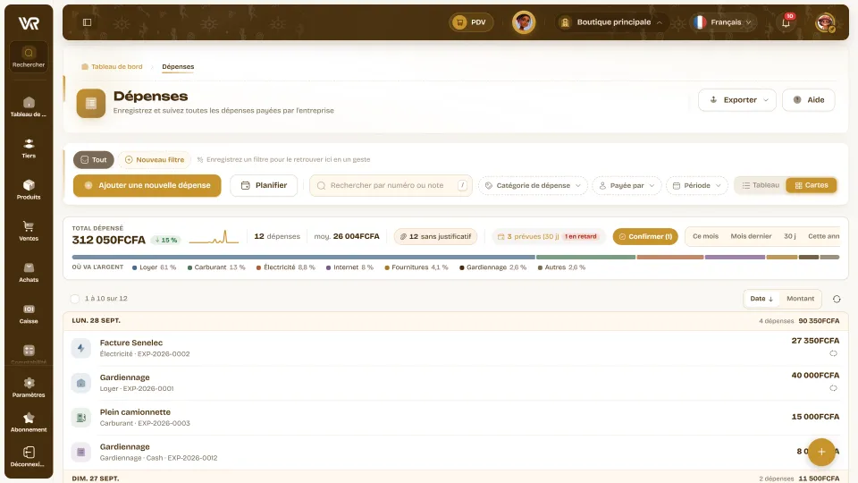Click the Loyer 61 % legend item
The image size is (858, 483).
155,267
